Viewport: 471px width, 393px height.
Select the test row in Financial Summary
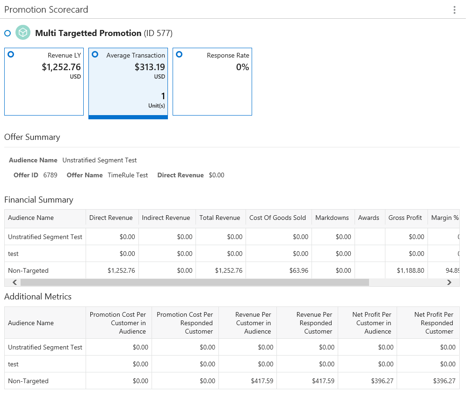click(x=232, y=254)
